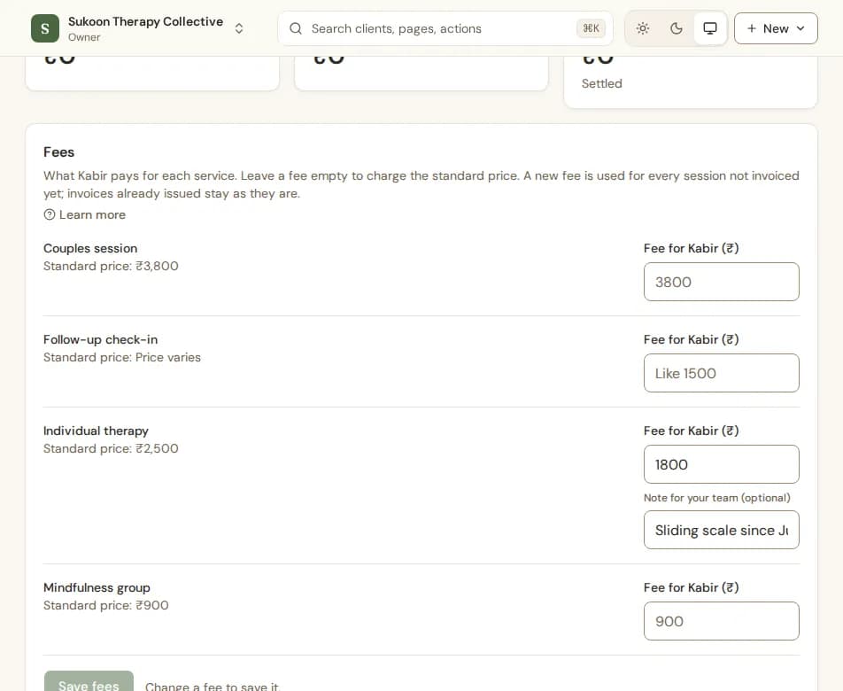Edit the Mindfulness group fee field
This screenshot has width=843, height=691.
pyautogui.click(x=721, y=621)
